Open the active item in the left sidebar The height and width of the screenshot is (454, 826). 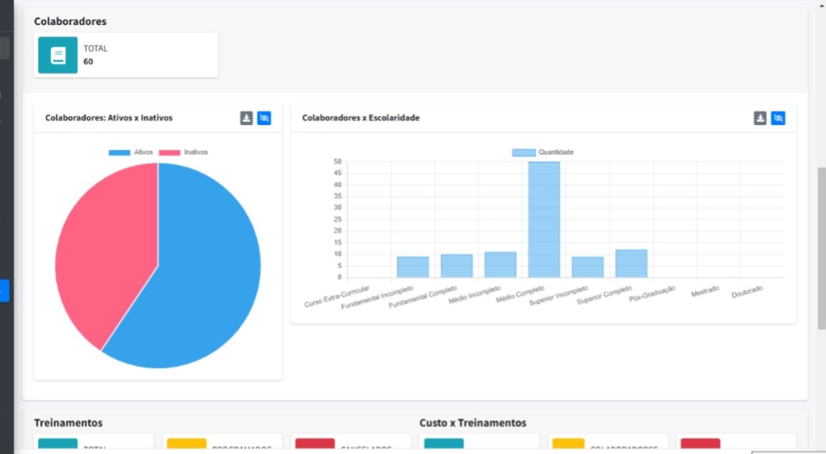click(x=4, y=290)
